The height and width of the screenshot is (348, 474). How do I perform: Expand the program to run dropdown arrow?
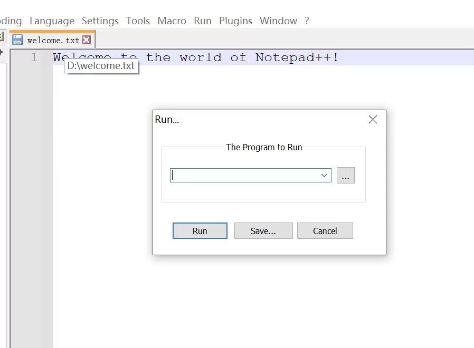coord(324,176)
